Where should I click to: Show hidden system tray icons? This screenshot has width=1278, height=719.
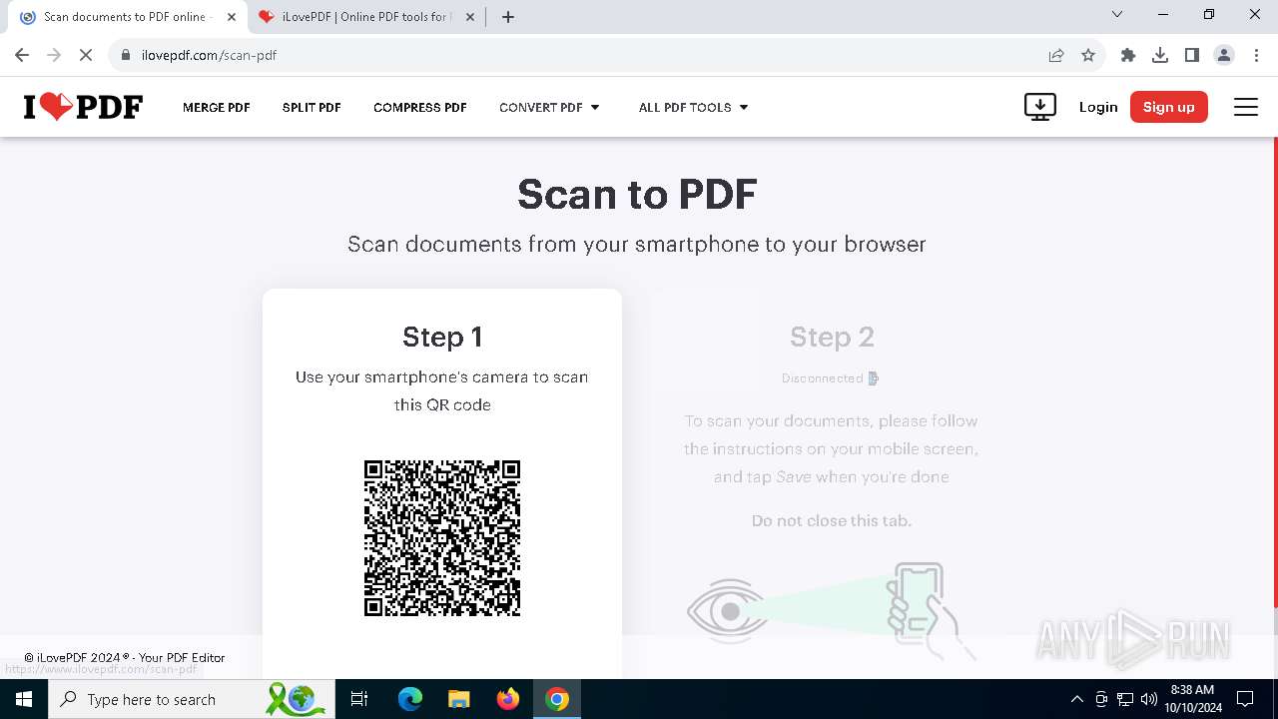(x=1076, y=699)
